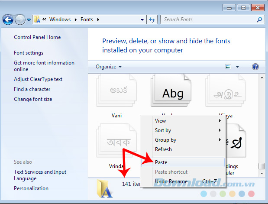Open the Organize dropdown menu
Image resolution: width=268 pixels, height=204 pixels.
109,67
